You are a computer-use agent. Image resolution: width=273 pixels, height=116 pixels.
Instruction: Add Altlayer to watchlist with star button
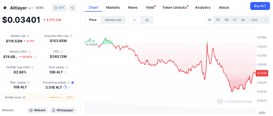[x=59, y=8]
